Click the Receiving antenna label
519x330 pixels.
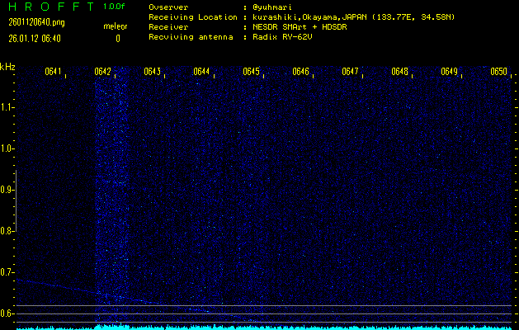point(191,37)
